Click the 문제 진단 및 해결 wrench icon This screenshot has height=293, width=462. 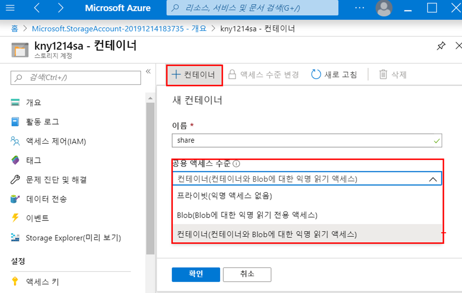15,179
